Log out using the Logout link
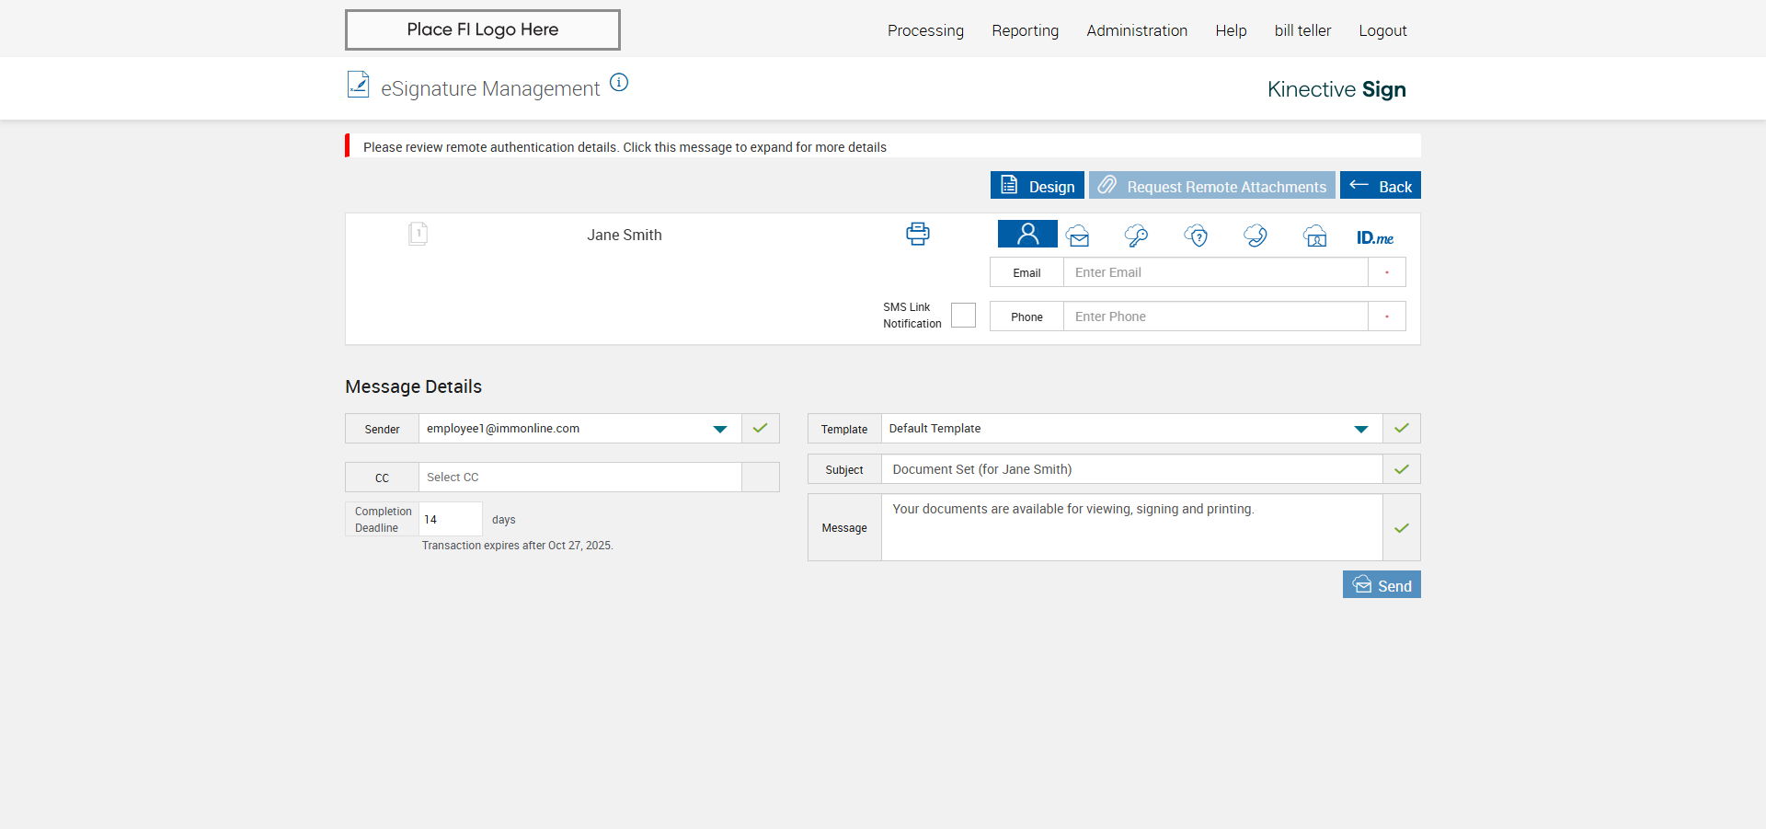 1382,30
